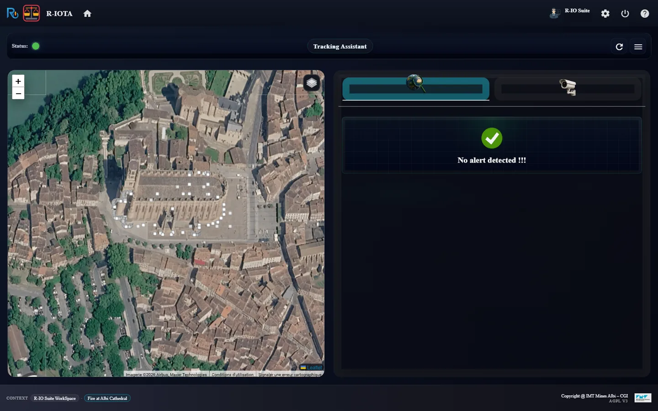Viewport: 658px width, 411px height.
Task: Open the hamburger menu icon
Action: tap(638, 47)
